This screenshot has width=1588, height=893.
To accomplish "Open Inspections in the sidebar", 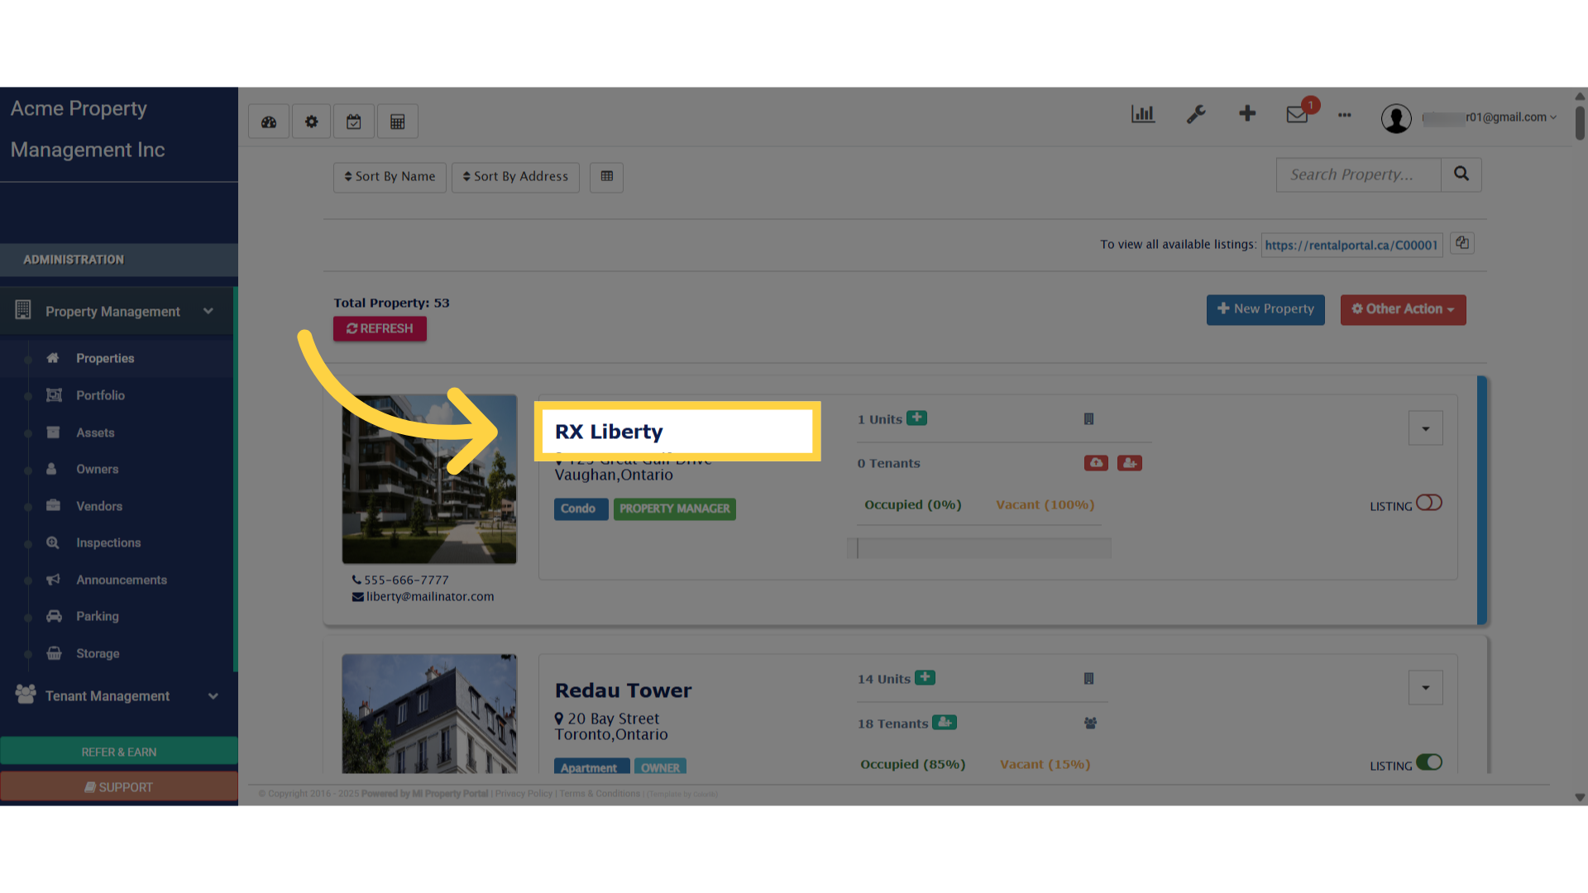I will [108, 542].
